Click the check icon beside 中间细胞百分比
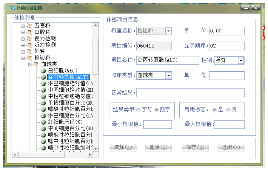The height and width of the screenshot is (170, 268). point(44,128)
